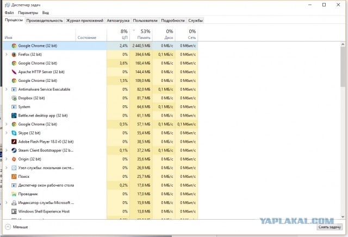Click the Индексатор службы Microsoft icon
Image resolution: width=348 pixels, height=237 pixels.
coord(14,203)
